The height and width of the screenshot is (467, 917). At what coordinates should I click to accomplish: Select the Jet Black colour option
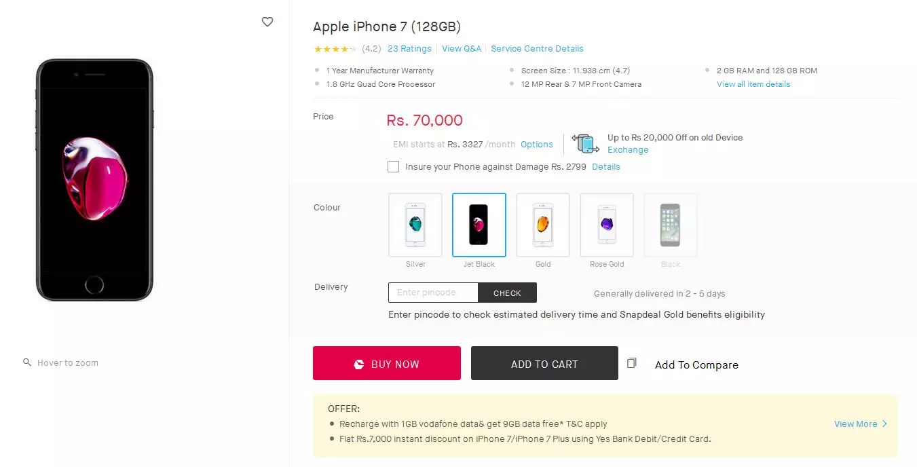[479, 225]
